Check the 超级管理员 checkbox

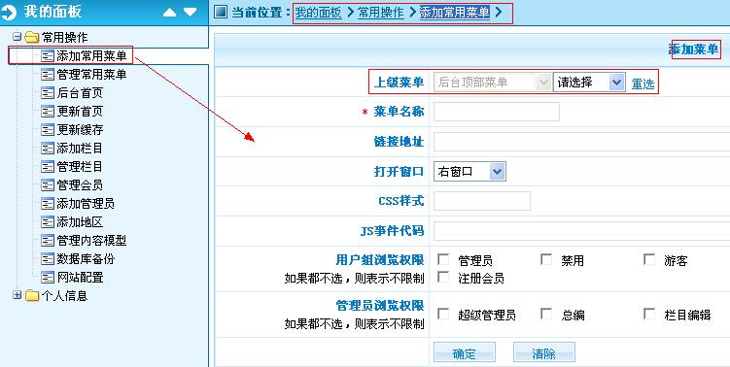pos(443,314)
